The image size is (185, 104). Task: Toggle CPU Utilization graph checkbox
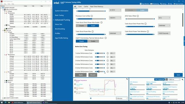click(75, 88)
